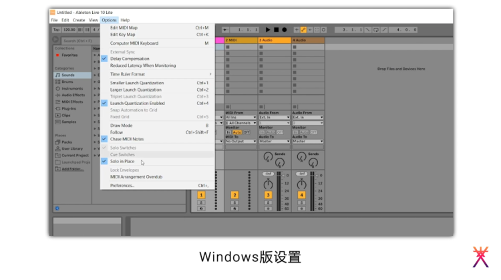
Task: Choose Computer MIDI Keyboard menu entry
Action: [157, 43]
